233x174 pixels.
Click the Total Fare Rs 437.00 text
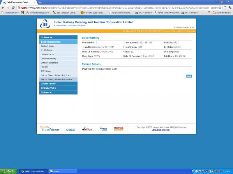coord(174,56)
